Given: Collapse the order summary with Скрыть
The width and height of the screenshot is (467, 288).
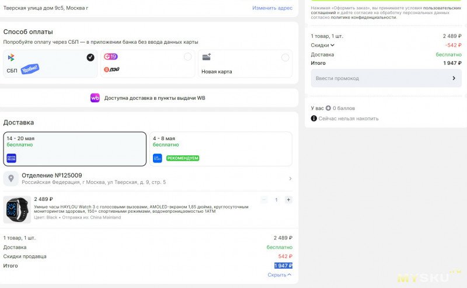Looking at the screenshot, I should tap(279, 275).
